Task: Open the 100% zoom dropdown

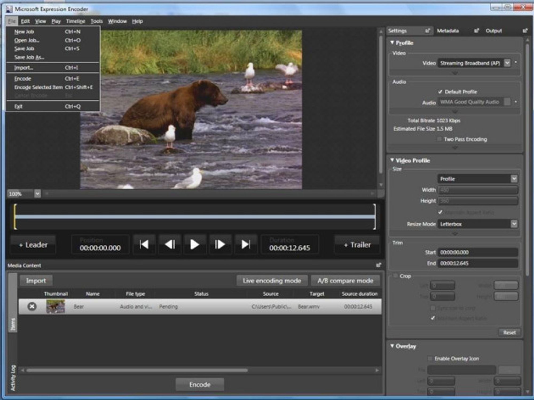Action: (x=37, y=194)
